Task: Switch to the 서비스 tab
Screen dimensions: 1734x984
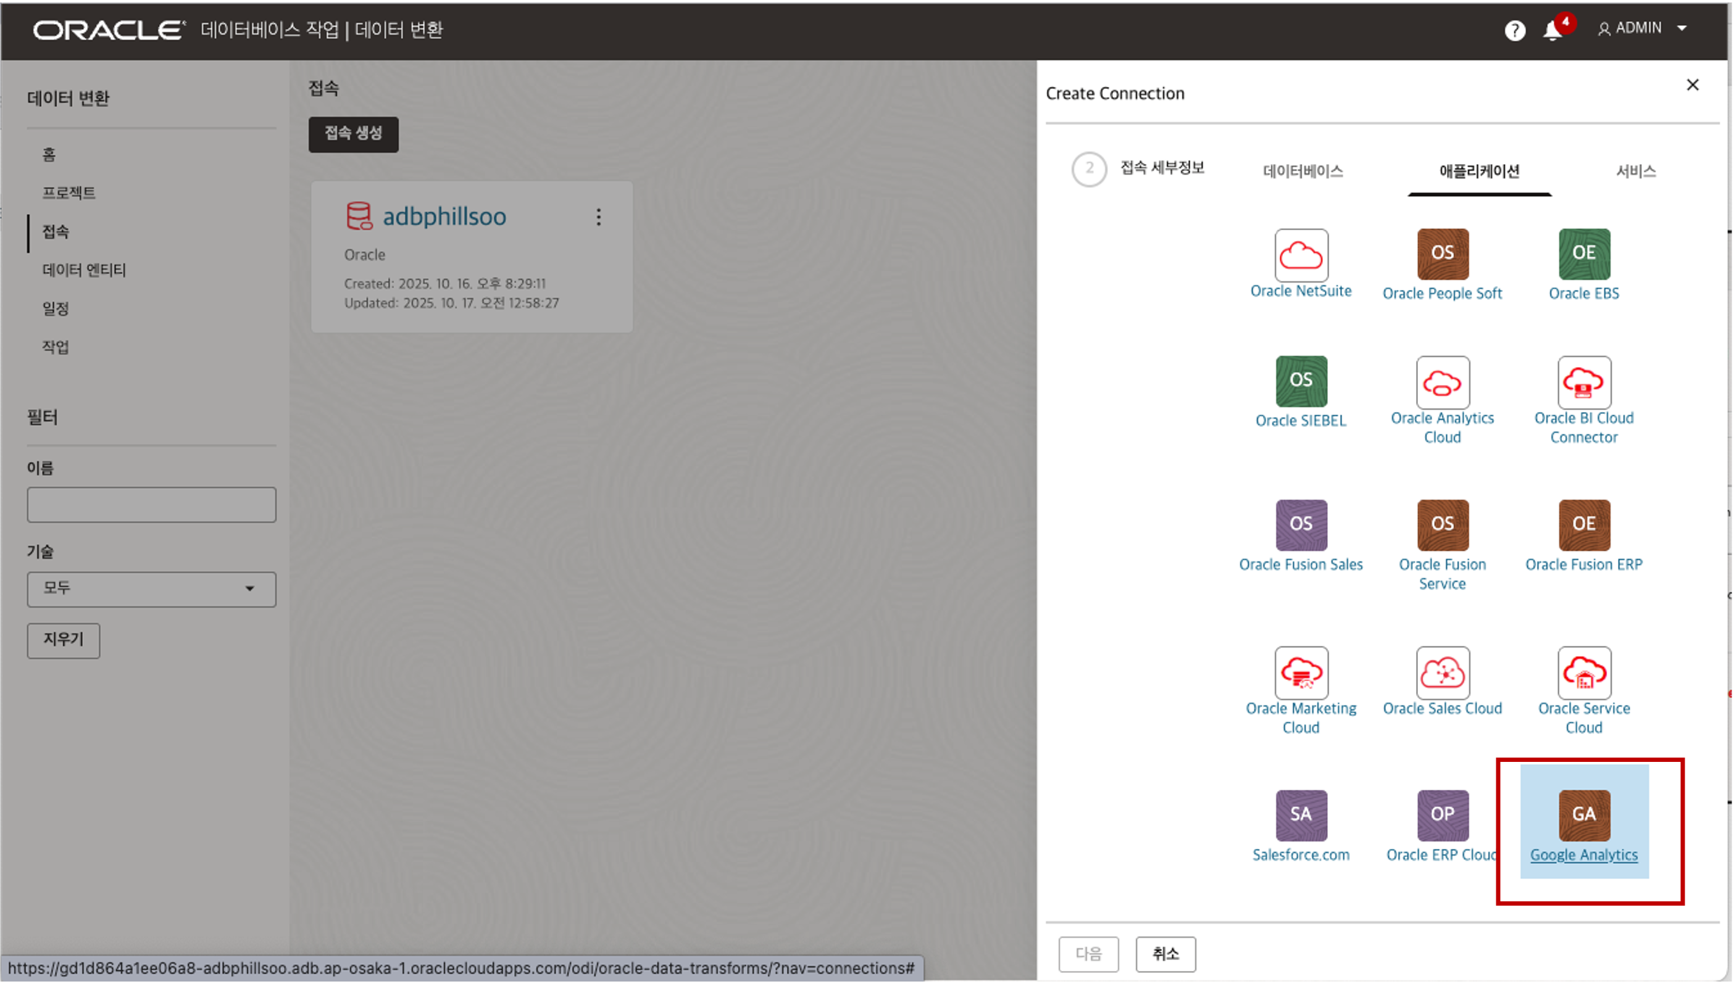Action: [1635, 172]
